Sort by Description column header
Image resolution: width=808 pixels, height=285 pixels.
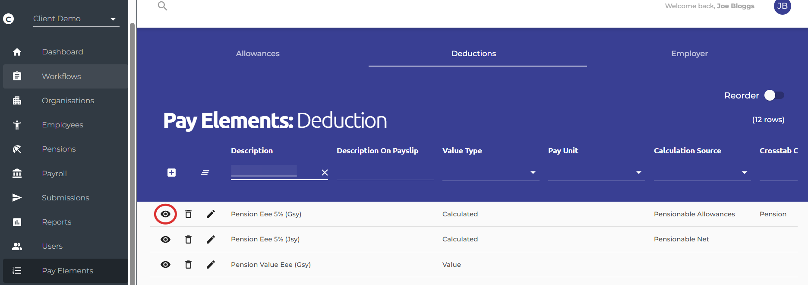click(x=252, y=151)
